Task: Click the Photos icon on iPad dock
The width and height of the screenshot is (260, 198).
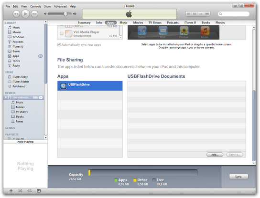Action: click(x=184, y=31)
